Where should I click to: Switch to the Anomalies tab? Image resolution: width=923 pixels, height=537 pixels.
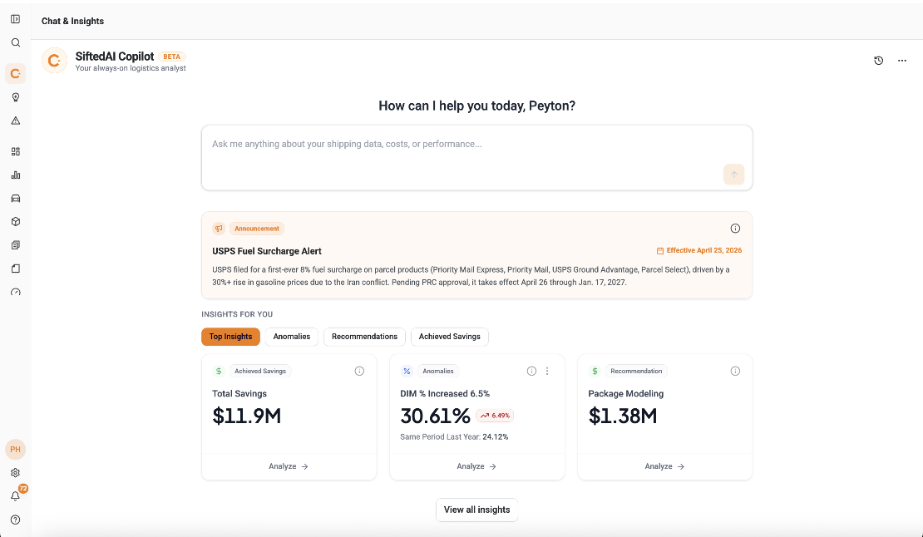291,337
